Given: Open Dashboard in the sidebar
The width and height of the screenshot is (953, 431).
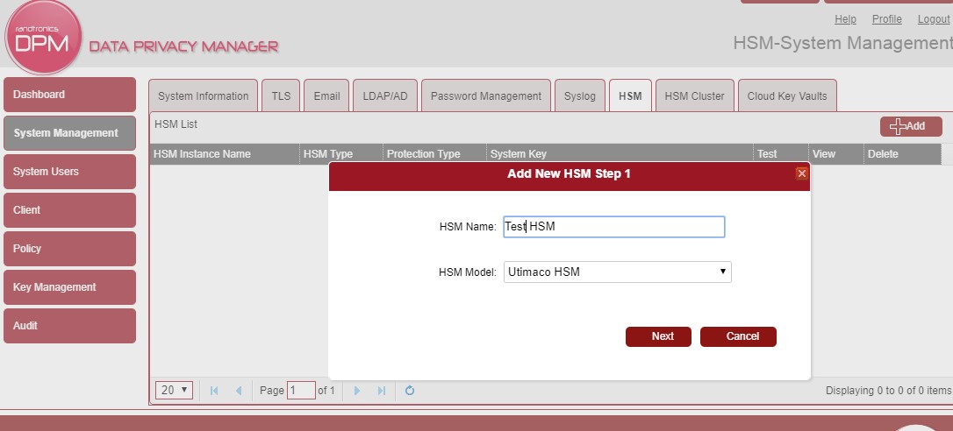Looking at the screenshot, I should tap(70, 95).
